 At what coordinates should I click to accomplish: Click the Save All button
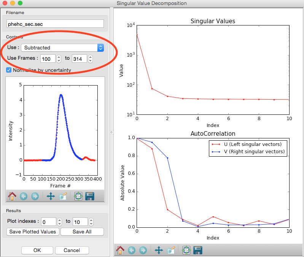(x=82, y=232)
